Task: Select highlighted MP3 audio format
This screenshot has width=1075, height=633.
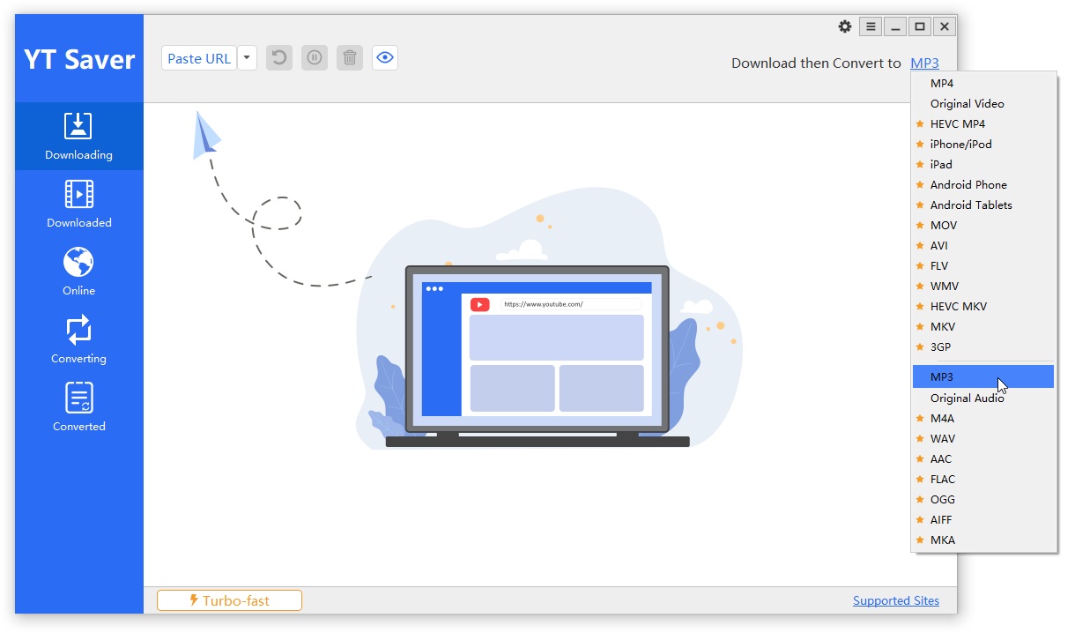Action: click(983, 376)
